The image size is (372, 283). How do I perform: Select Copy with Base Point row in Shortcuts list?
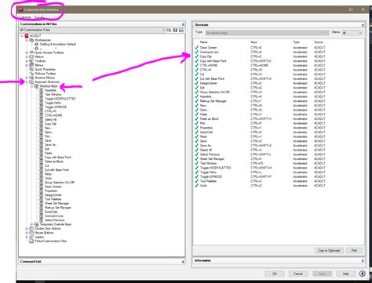pos(261,61)
